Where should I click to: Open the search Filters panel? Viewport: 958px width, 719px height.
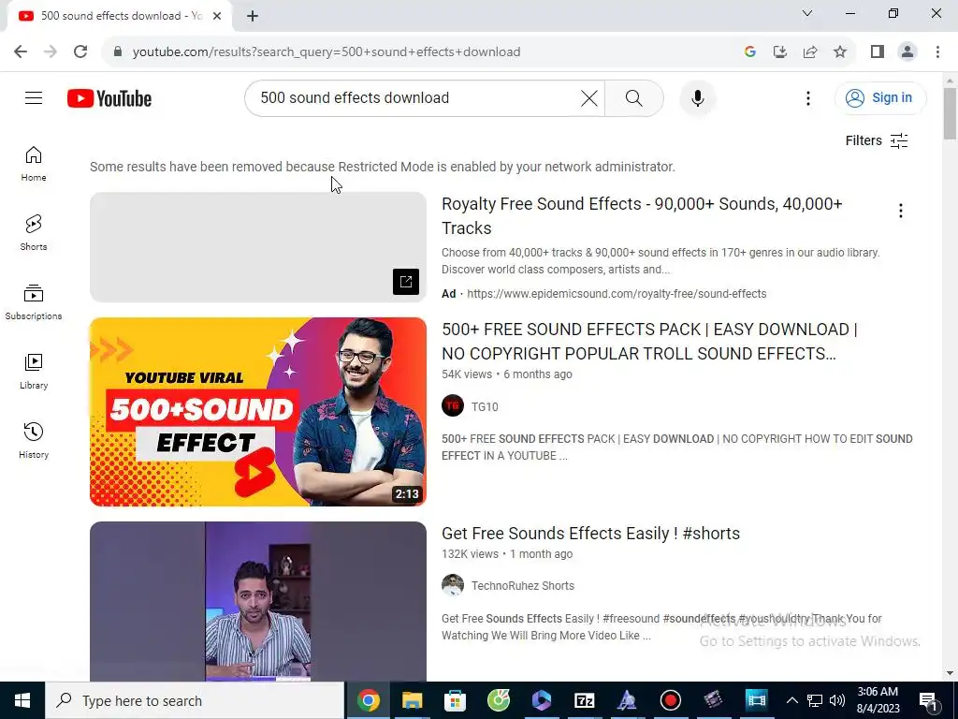[x=876, y=140]
